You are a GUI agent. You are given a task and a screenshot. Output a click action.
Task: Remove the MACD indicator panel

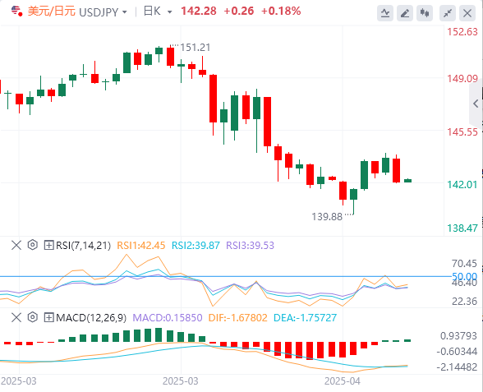pos(16,317)
